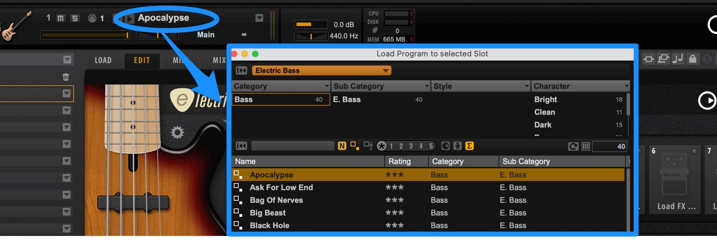Click reset search arrow left of search field
717x251 pixels.
242,146
